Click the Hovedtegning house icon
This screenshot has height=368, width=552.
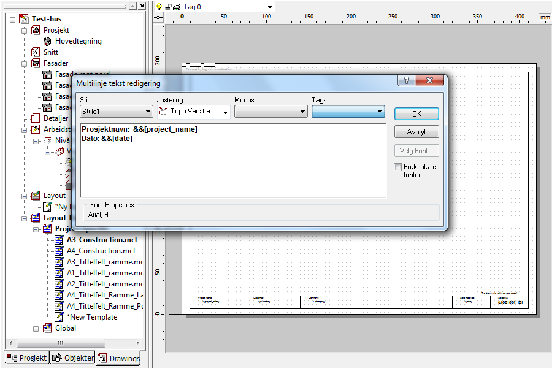point(47,41)
